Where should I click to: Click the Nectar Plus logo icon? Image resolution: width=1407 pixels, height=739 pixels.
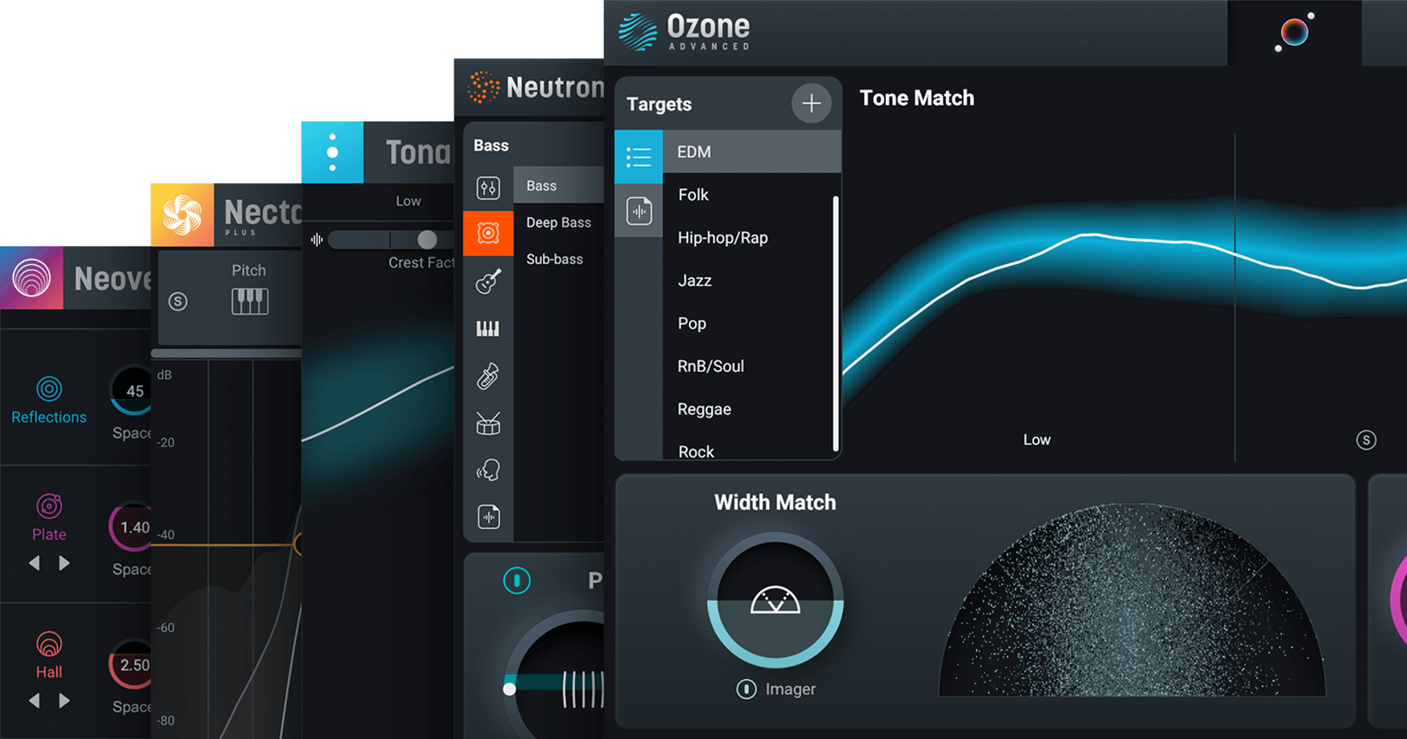(182, 215)
